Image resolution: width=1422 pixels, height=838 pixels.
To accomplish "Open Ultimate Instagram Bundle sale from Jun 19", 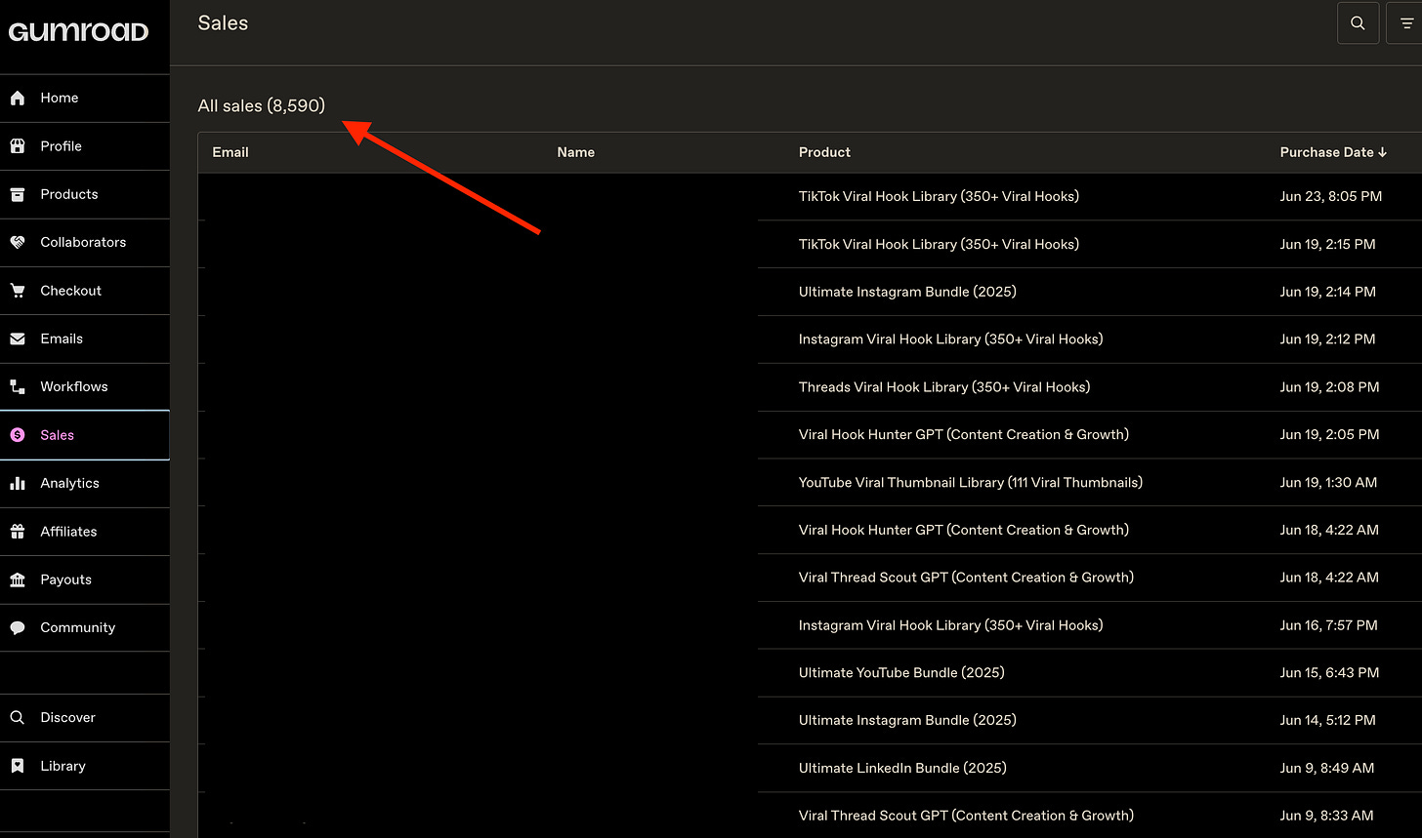I will (x=810, y=292).
